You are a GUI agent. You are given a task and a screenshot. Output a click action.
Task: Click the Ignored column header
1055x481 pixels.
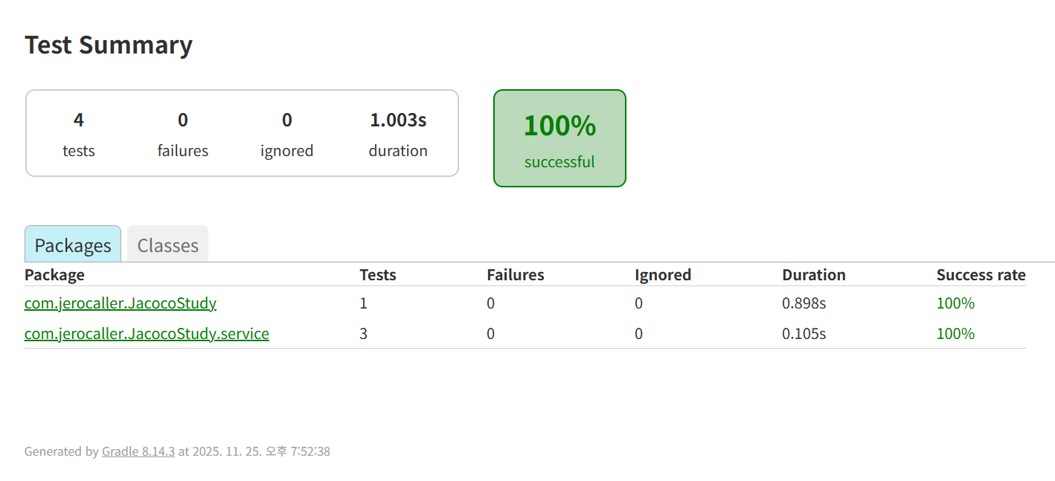663,275
